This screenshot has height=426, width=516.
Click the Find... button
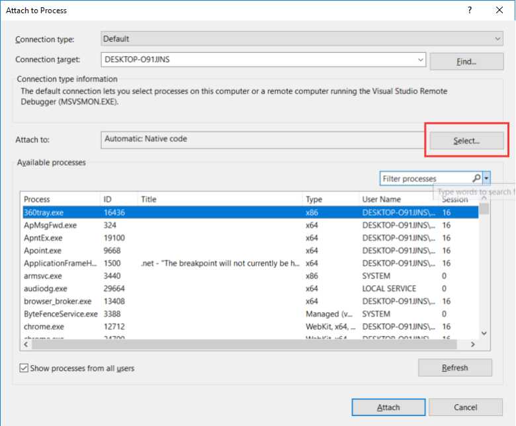point(466,62)
